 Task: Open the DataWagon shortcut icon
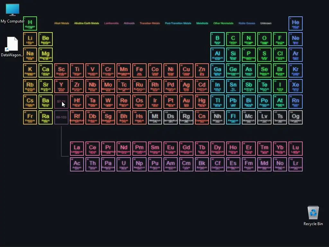12,47
